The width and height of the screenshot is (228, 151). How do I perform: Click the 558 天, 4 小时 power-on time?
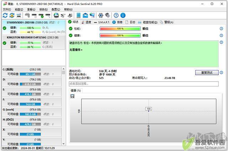click(x=108, y=71)
